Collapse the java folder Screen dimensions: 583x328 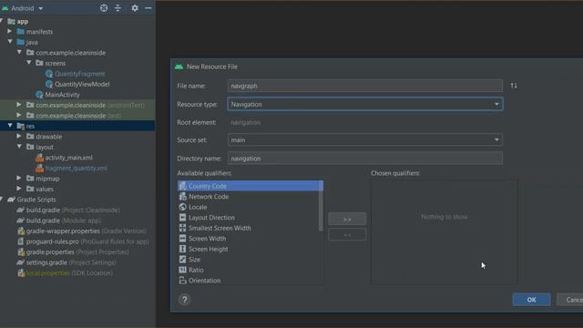[x=10, y=42]
